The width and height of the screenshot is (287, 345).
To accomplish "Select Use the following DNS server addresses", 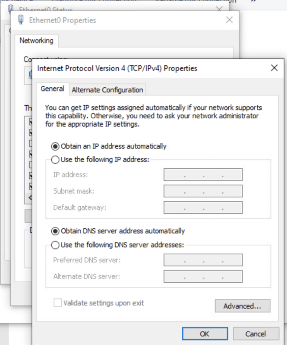I will [x=55, y=245].
